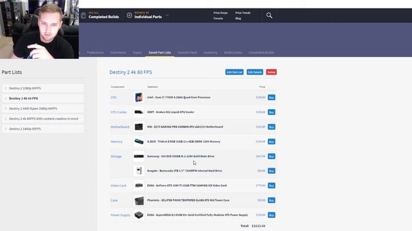Screen dimensions: 412x231
Task: Click the Phanteks Eclipse case thumbnail
Action: point(139,200)
